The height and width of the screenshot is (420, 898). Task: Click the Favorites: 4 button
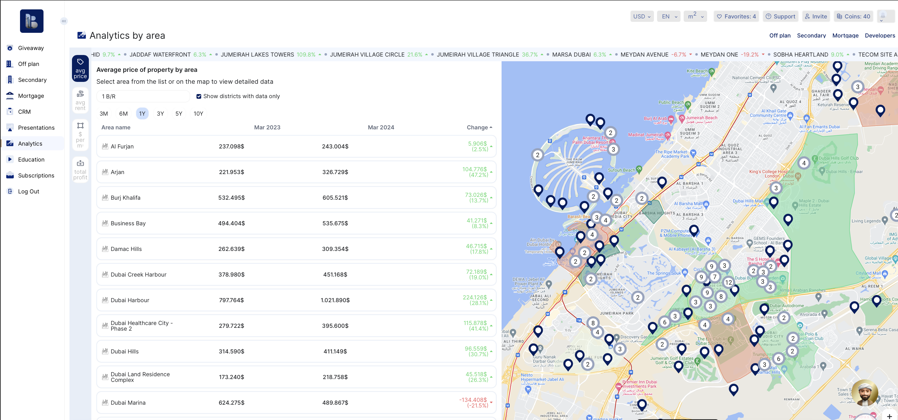tap(736, 16)
